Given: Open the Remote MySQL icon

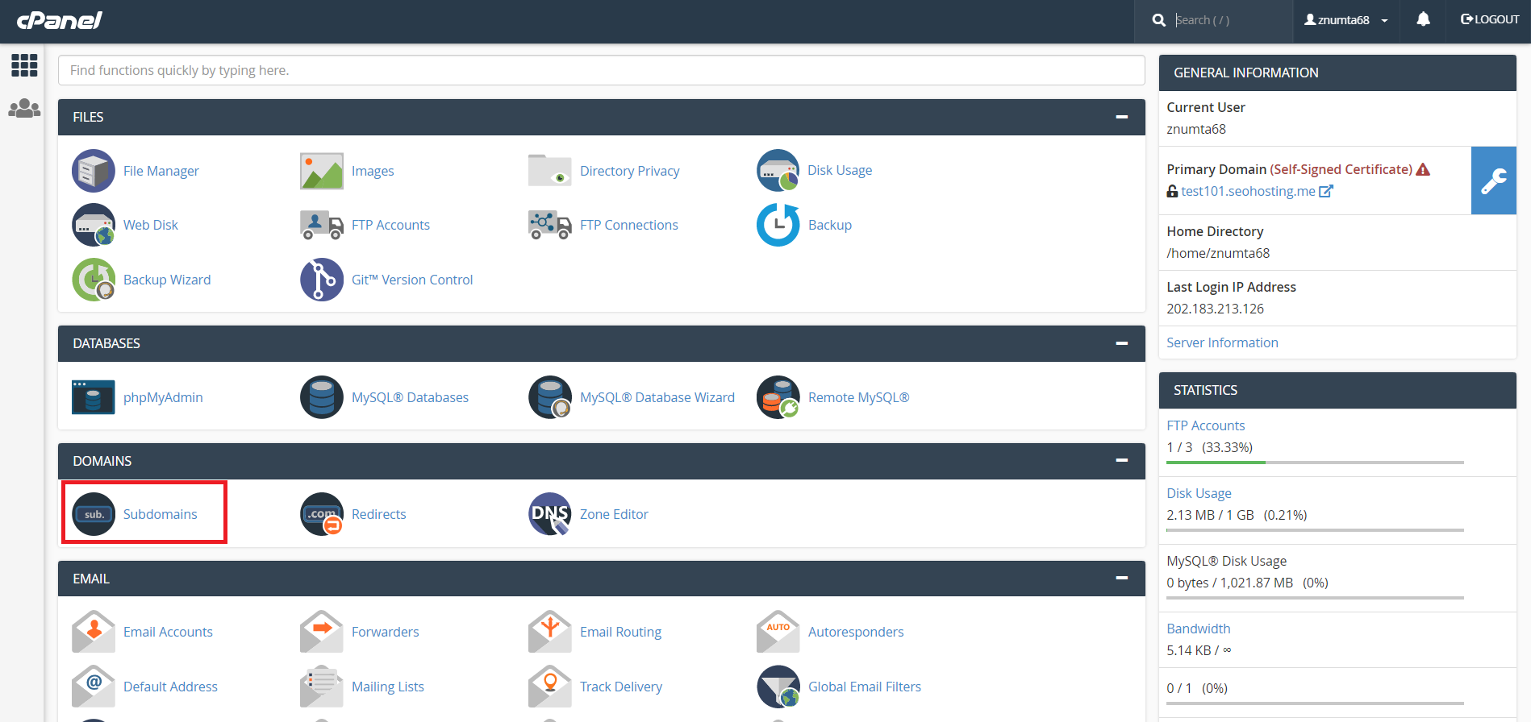Looking at the screenshot, I should coord(778,397).
